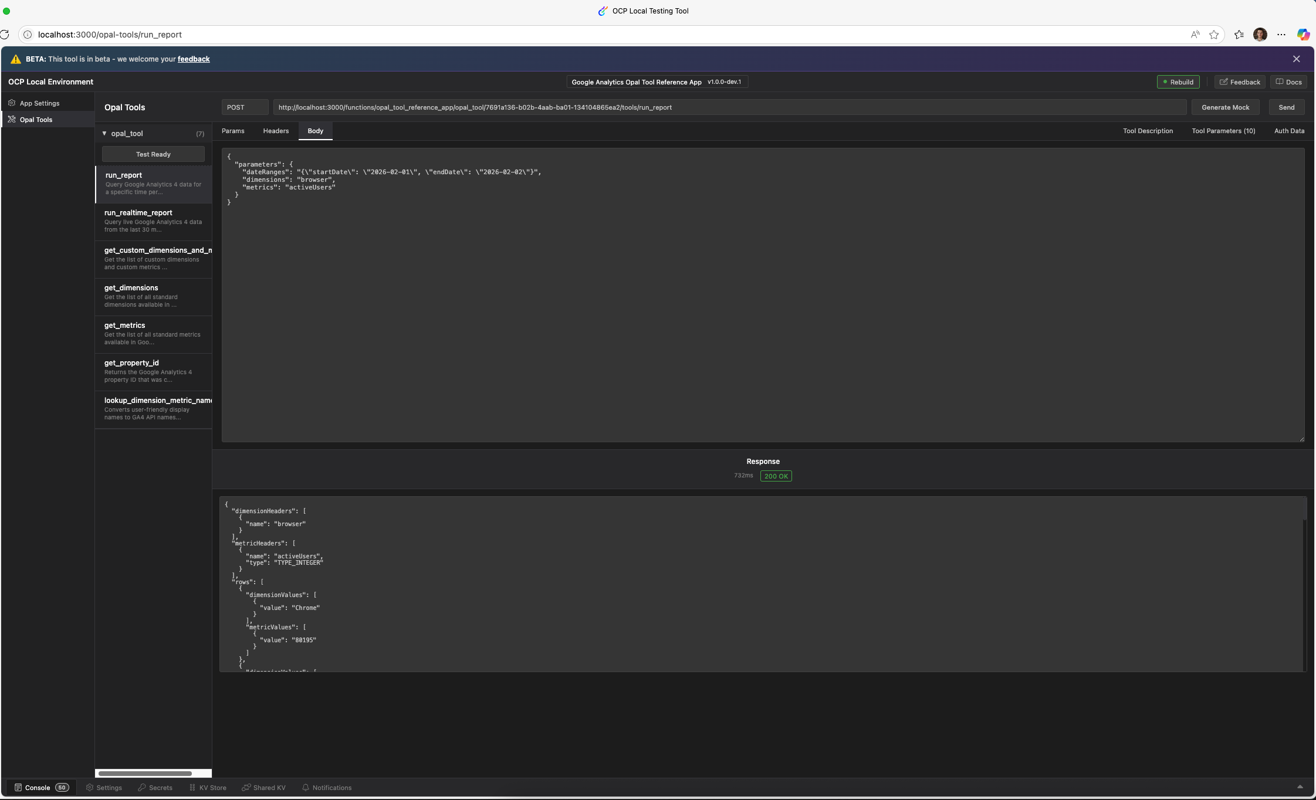This screenshot has height=800, width=1316.
Task: Open the KV Store panel
Action: (208, 788)
